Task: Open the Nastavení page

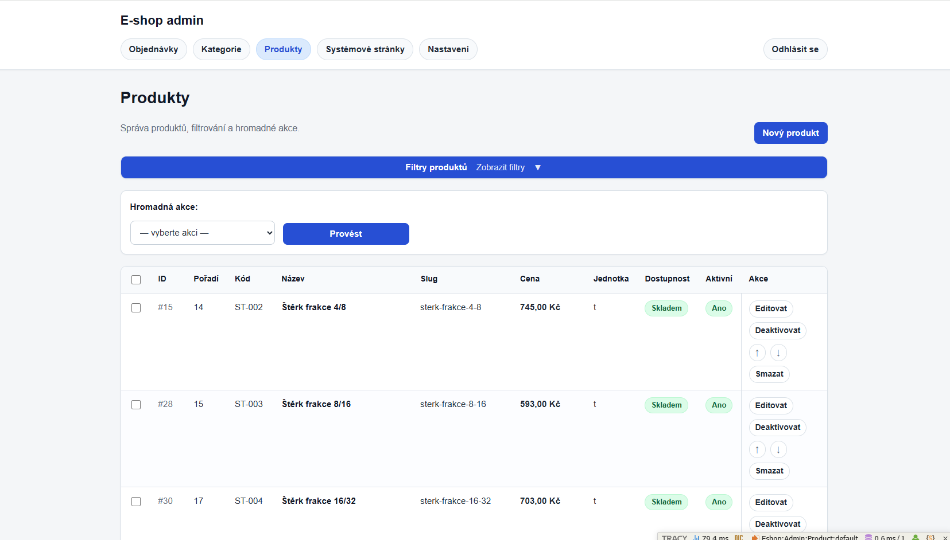Action: pyautogui.click(x=448, y=49)
